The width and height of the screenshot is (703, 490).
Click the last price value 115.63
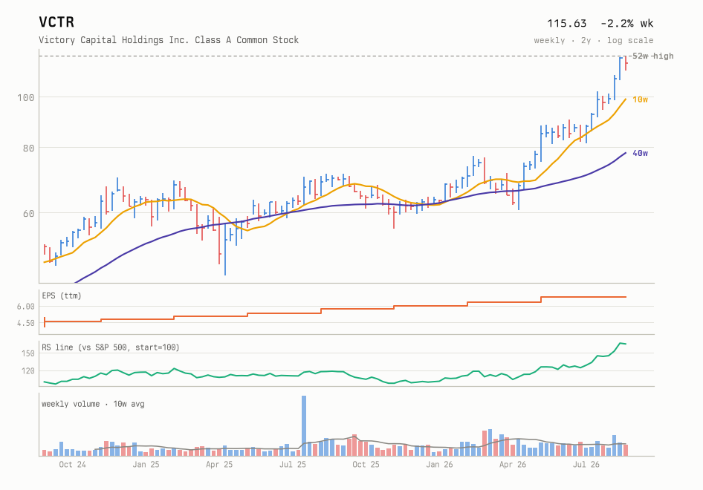point(567,23)
